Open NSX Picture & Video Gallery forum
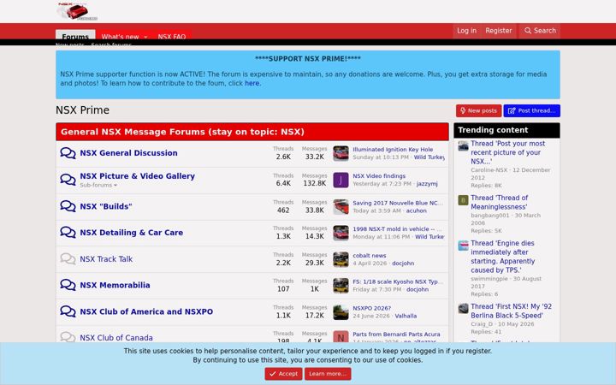Screen dimensions: 616x385 (x=137, y=176)
